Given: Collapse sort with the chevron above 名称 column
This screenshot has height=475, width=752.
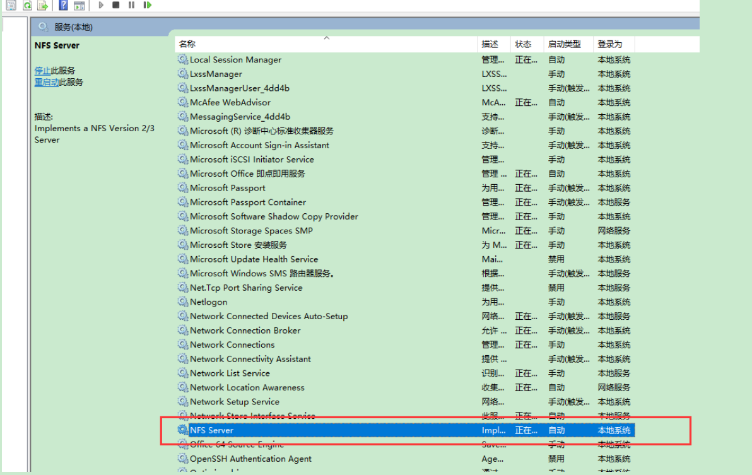Looking at the screenshot, I should pyautogui.click(x=326, y=38).
